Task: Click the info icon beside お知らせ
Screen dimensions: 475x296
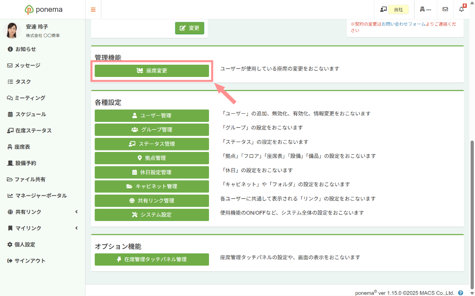Action: pos(10,49)
